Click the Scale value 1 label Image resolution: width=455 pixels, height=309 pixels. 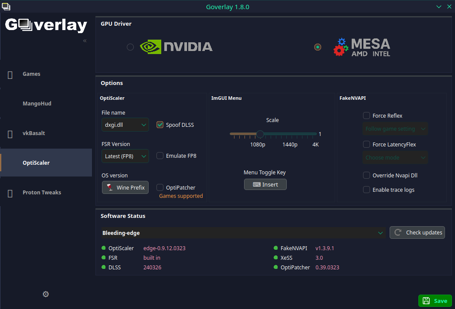(x=320, y=134)
